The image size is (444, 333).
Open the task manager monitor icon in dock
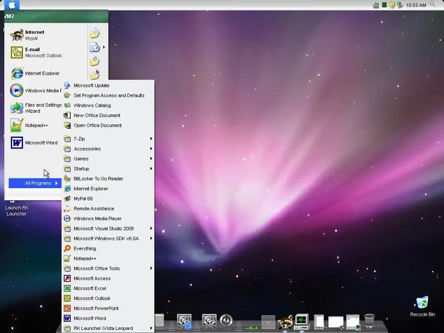pos(302,321)
